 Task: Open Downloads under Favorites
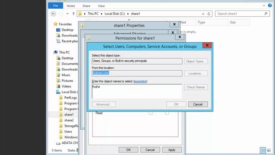coord(70,35)
